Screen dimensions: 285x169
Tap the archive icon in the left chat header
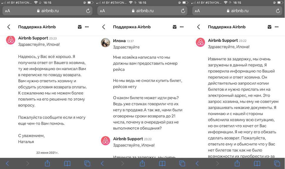[80, 27]
